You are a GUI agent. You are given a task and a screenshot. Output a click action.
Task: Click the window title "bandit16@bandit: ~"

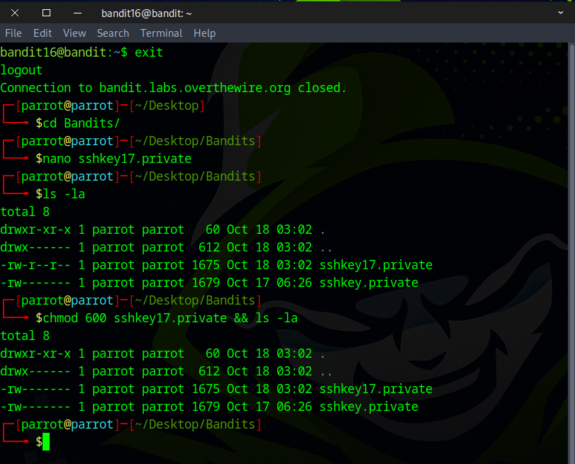click(147, 13)
